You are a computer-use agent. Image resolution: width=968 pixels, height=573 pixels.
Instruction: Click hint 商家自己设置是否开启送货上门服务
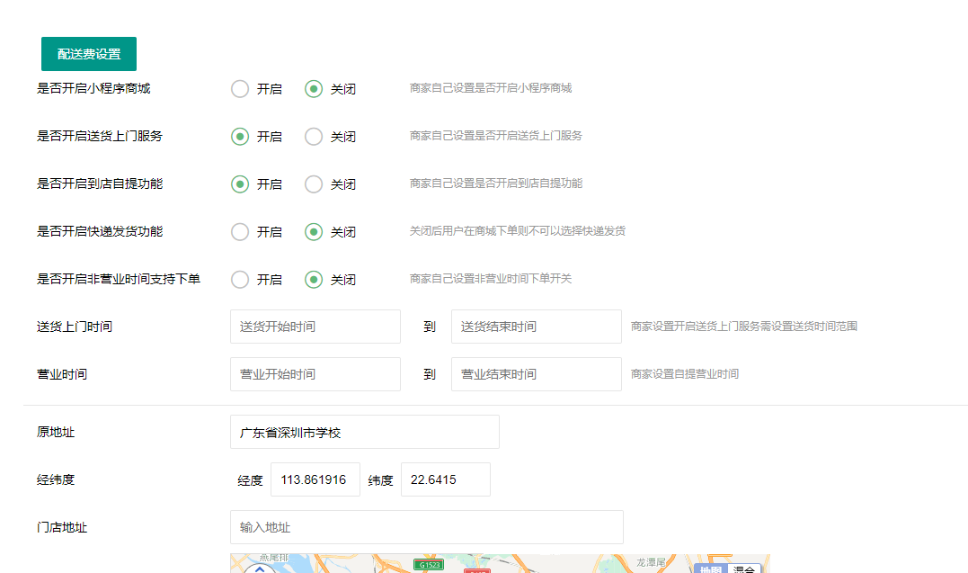(x=496, y=136)
